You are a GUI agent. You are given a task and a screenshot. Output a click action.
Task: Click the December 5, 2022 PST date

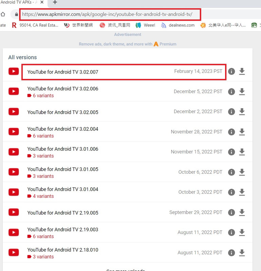pos(198,91)
